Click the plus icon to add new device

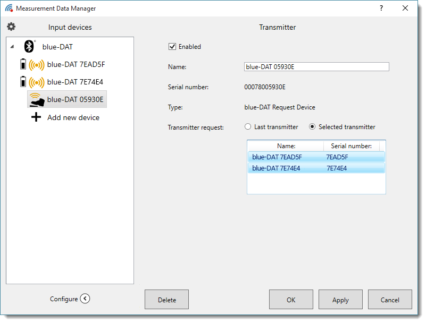pyautogui.click(x=36, y=117)
